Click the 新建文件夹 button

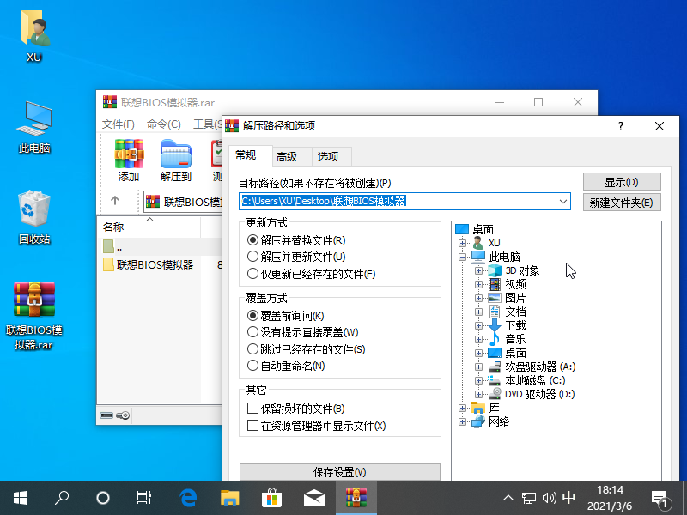pos(622,203)
